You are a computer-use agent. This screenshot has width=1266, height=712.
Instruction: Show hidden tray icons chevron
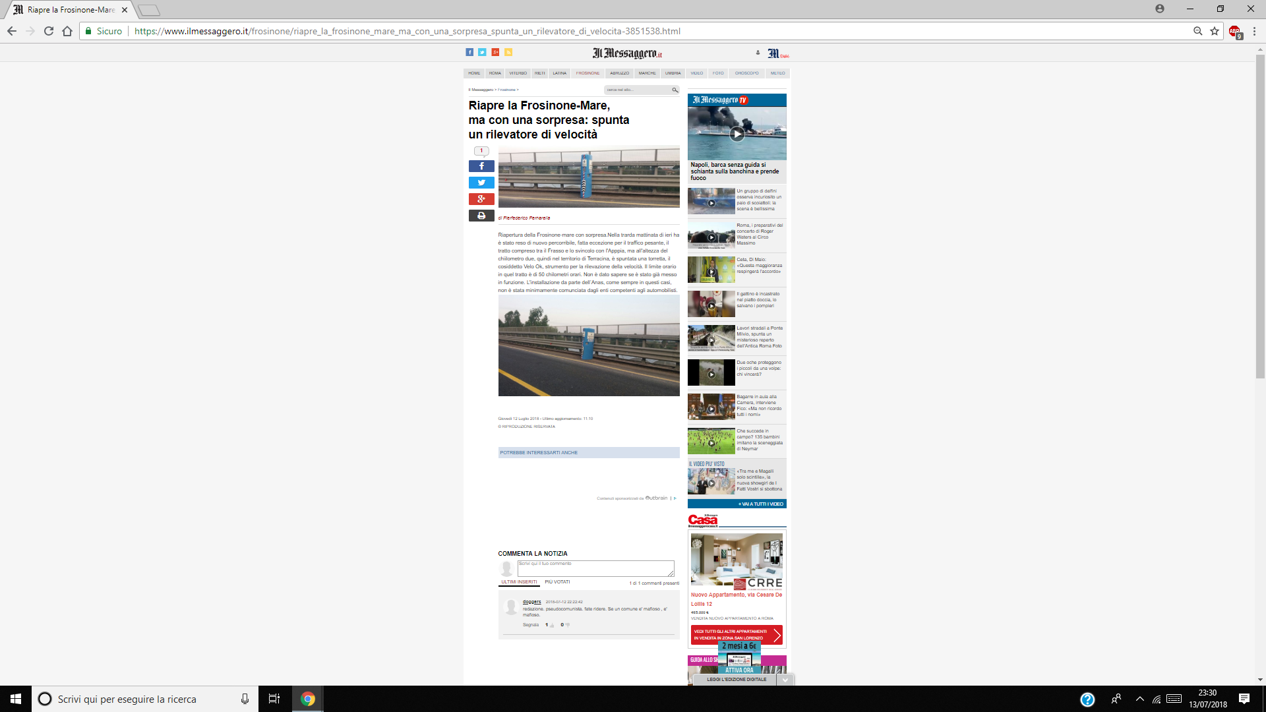tap(1139, 699)
